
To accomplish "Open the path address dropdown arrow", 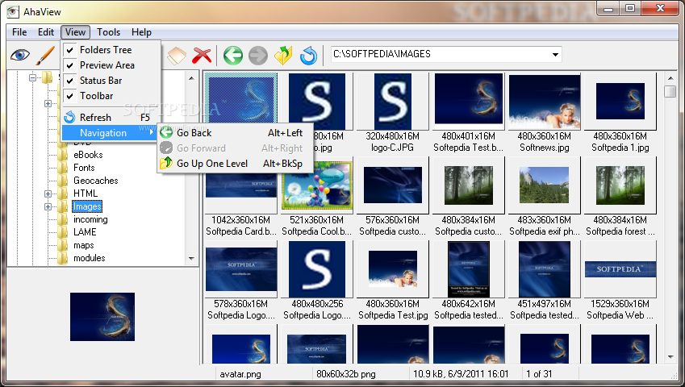I will [555, 55].
